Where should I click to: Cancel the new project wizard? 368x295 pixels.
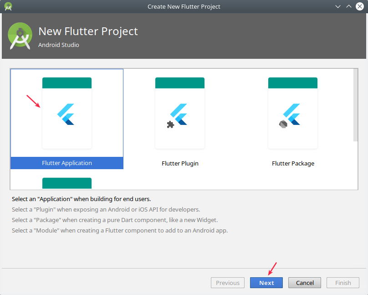tap(305, 283)
